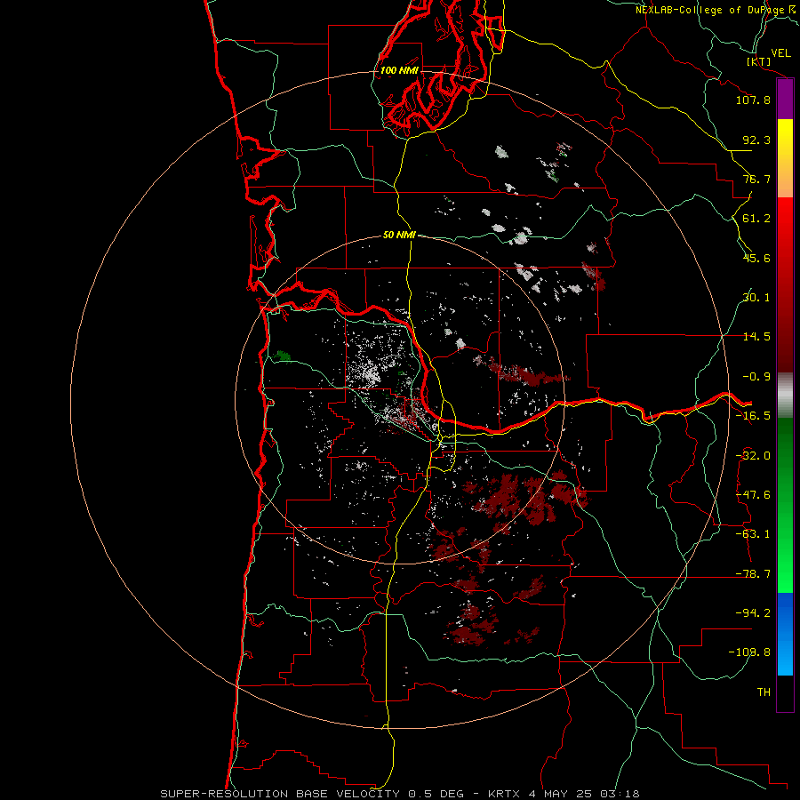Select the -109.8 scale value
Image resolution: width=800 pixels, height=800 pixels.
(749, 652)
